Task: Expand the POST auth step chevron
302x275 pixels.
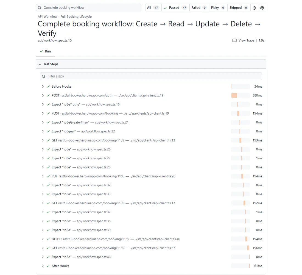Action: [x=43, y=95]
